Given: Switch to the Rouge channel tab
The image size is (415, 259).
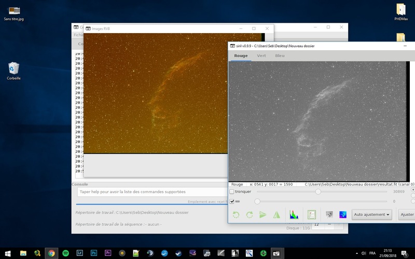Looking at the screenshot, I should tap(241, 56).
